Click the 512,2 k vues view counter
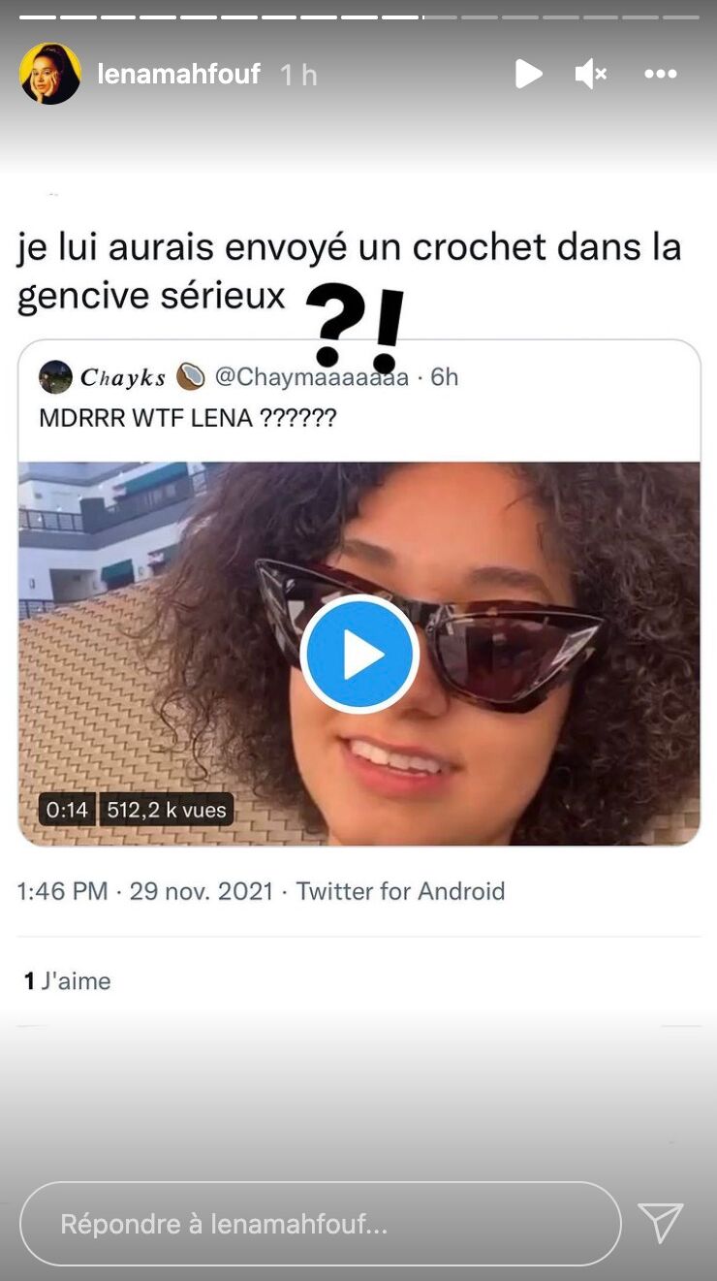 click(x=166, y=810)
